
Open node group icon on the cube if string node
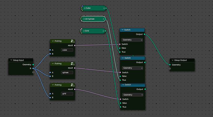[73, 41]
